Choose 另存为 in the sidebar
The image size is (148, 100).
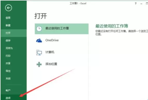point(9,48)
